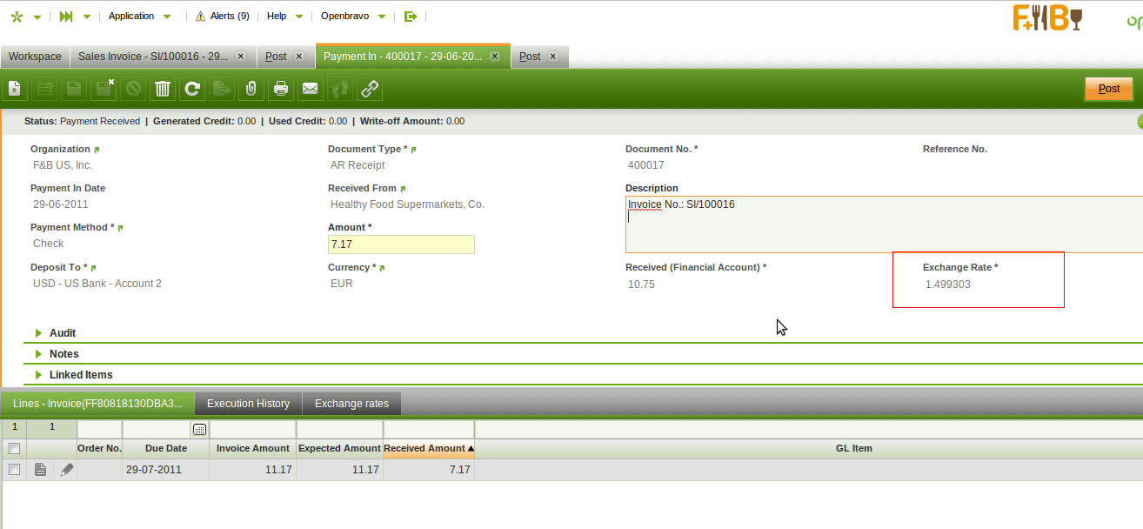Click Received (Financial Account) value 10.75
This screenshot has height=529, width=1143.
point(641,285)
